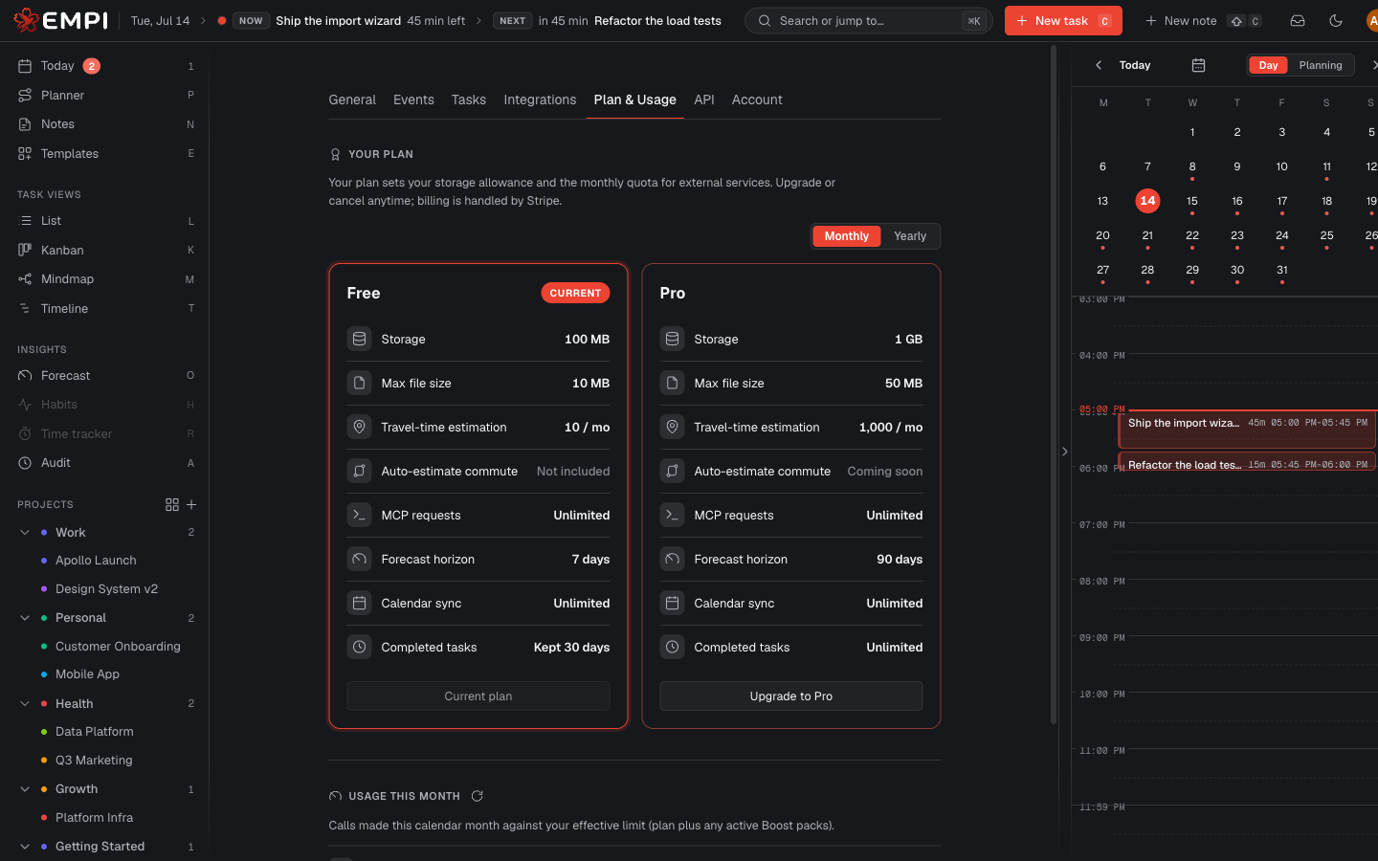Open Time tracker insights
Viewport: 1378px width, 861px height.
point(105,433)
